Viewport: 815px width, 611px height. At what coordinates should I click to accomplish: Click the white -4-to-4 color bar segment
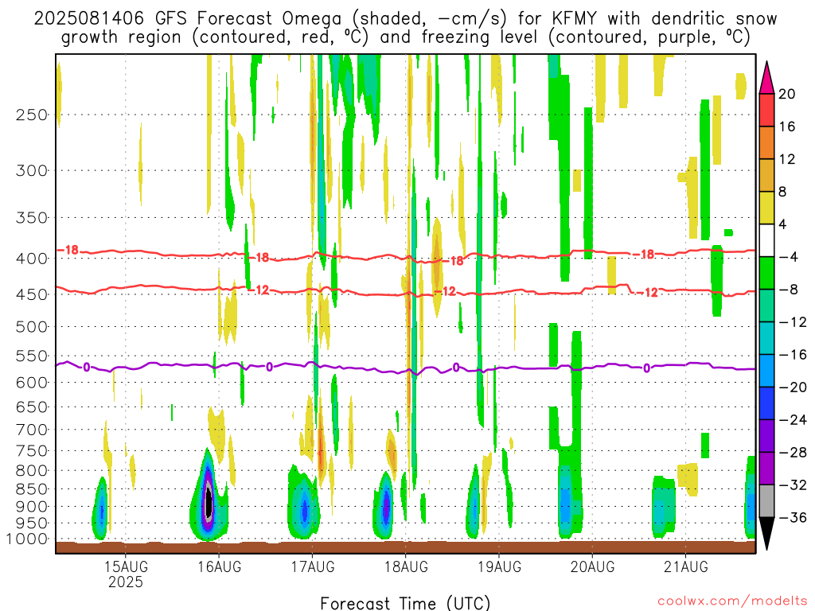pyautogui.click(x=766, y=240)
